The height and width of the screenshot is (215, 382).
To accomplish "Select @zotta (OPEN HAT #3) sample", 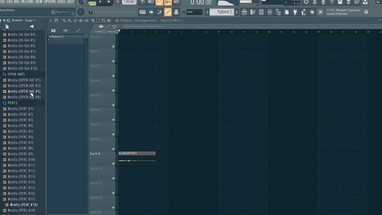I will point(24,91).
